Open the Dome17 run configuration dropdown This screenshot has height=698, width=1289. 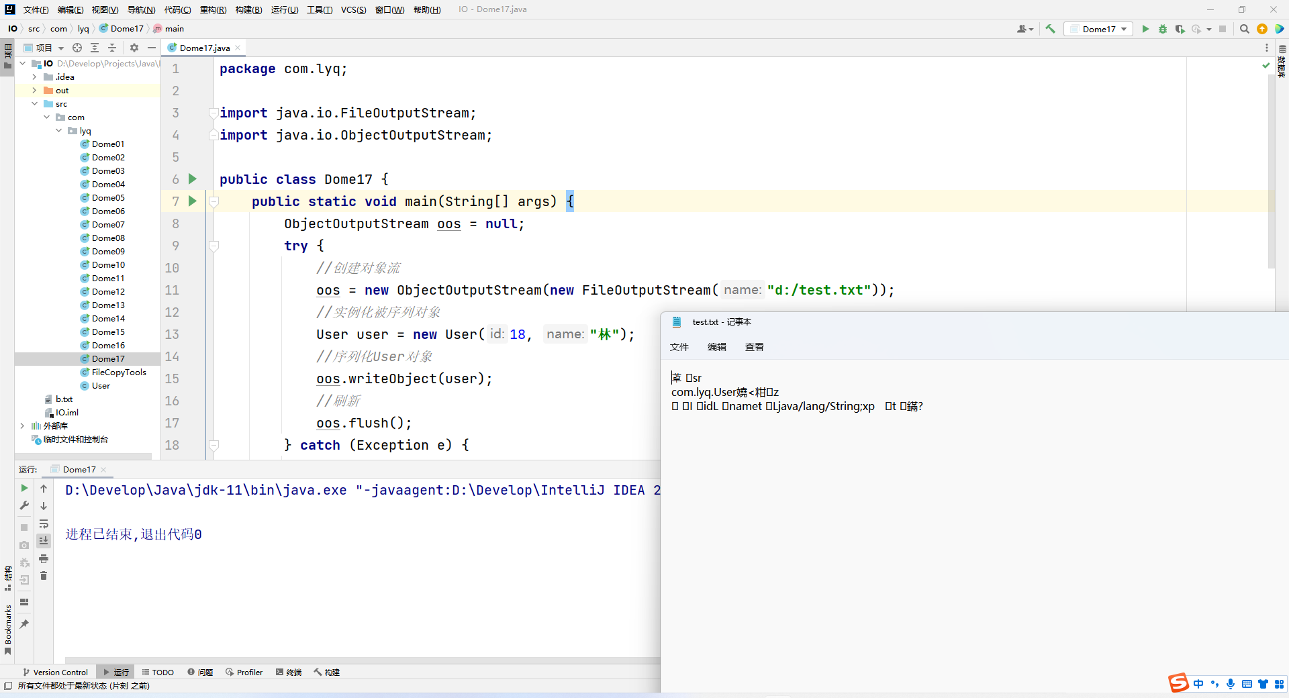tap(1098, 29)
